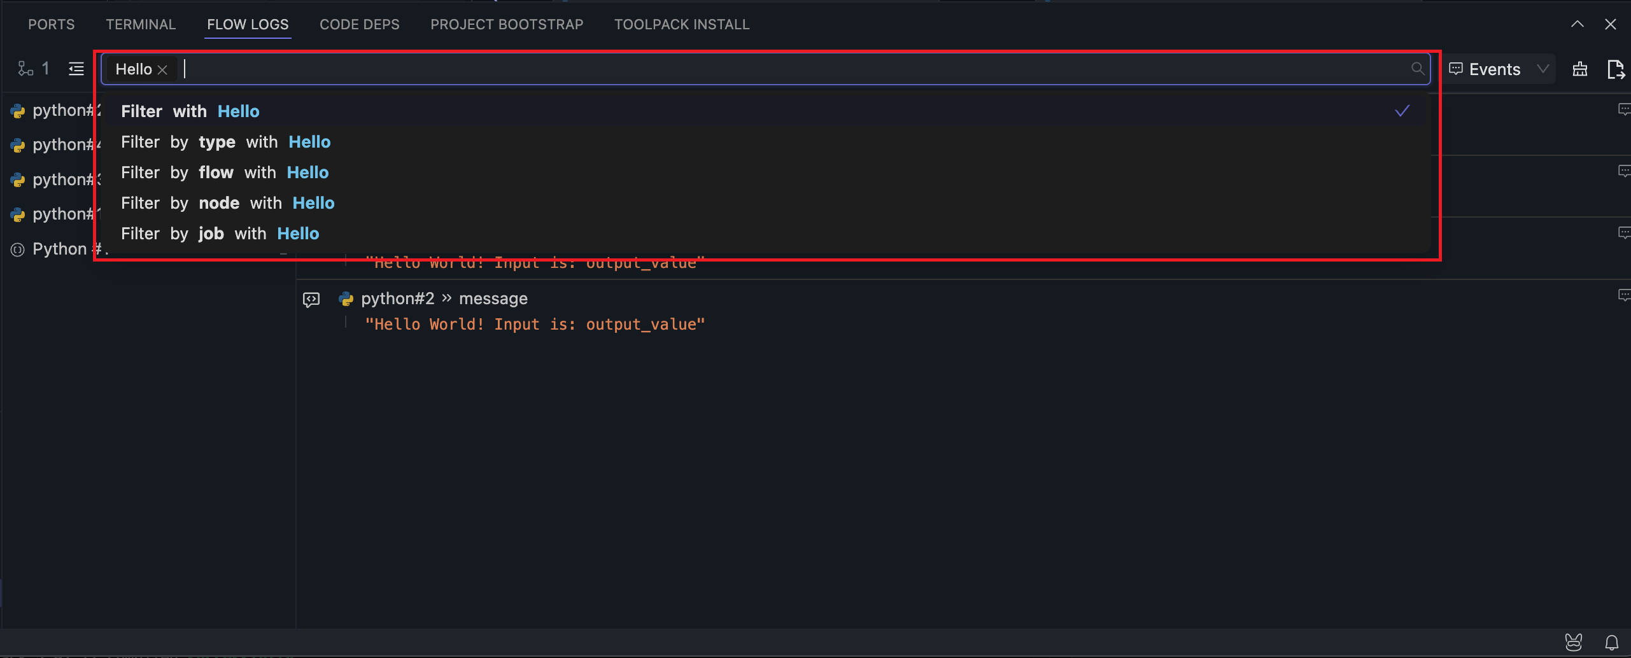Open the notifications bell in status bar
This screenshot has width=1631, height=658.
point(1611,643)
